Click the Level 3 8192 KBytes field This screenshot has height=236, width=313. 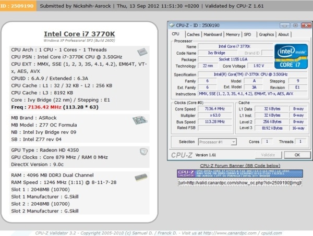[272, 128]
